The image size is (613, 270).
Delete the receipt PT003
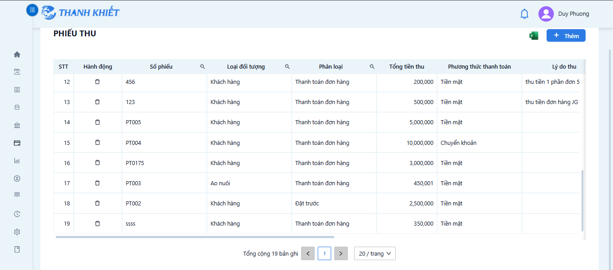coord(97,183)
